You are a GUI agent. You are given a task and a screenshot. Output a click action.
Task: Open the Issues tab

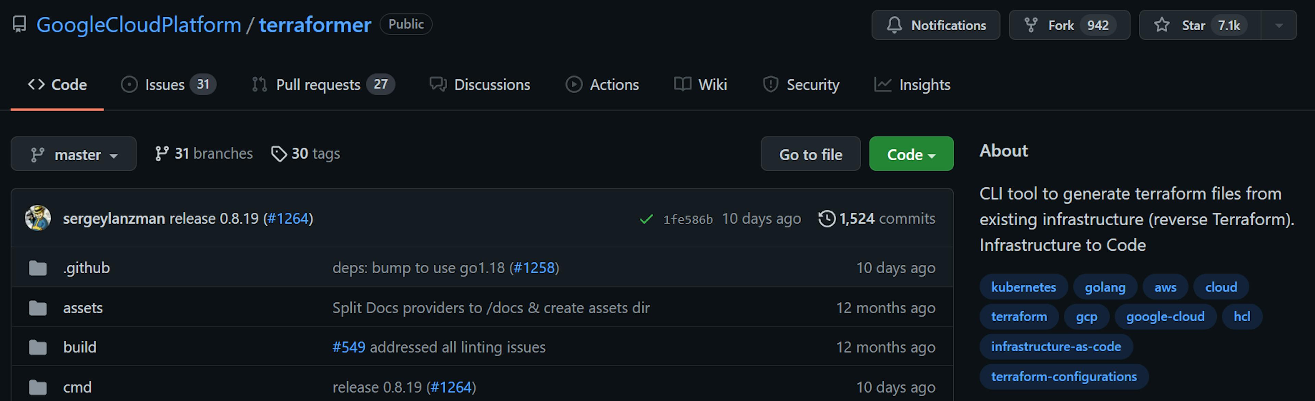[x=168, y=85]
